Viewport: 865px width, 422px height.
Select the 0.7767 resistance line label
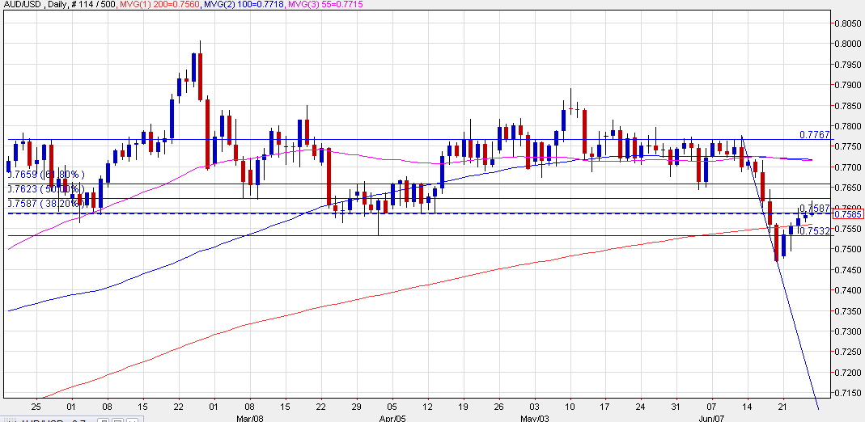[814, 134]
